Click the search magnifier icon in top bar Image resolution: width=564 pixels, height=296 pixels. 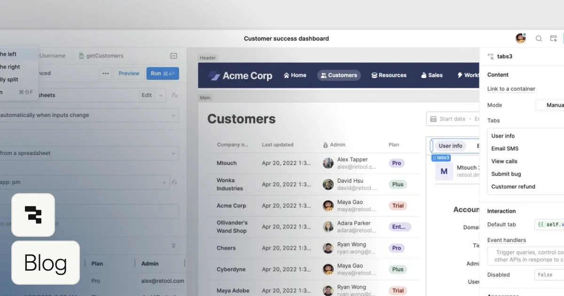[x=539, y=39]
